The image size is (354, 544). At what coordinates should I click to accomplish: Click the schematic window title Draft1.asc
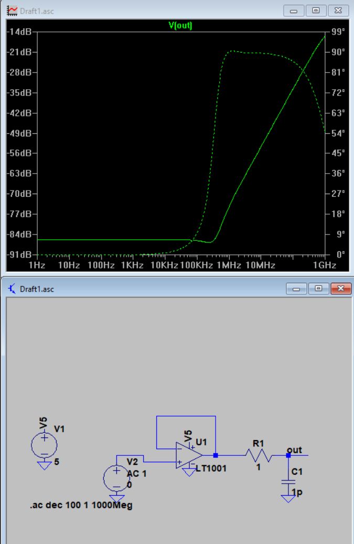coord(37,289)
